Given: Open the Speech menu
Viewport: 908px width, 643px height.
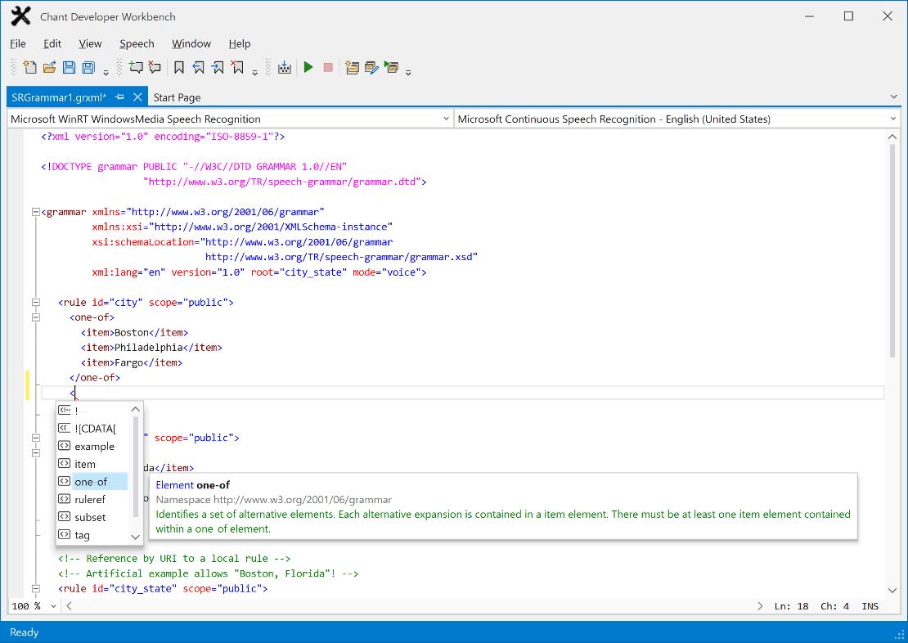Looking at the screenshot, I should tap(137, 43).
